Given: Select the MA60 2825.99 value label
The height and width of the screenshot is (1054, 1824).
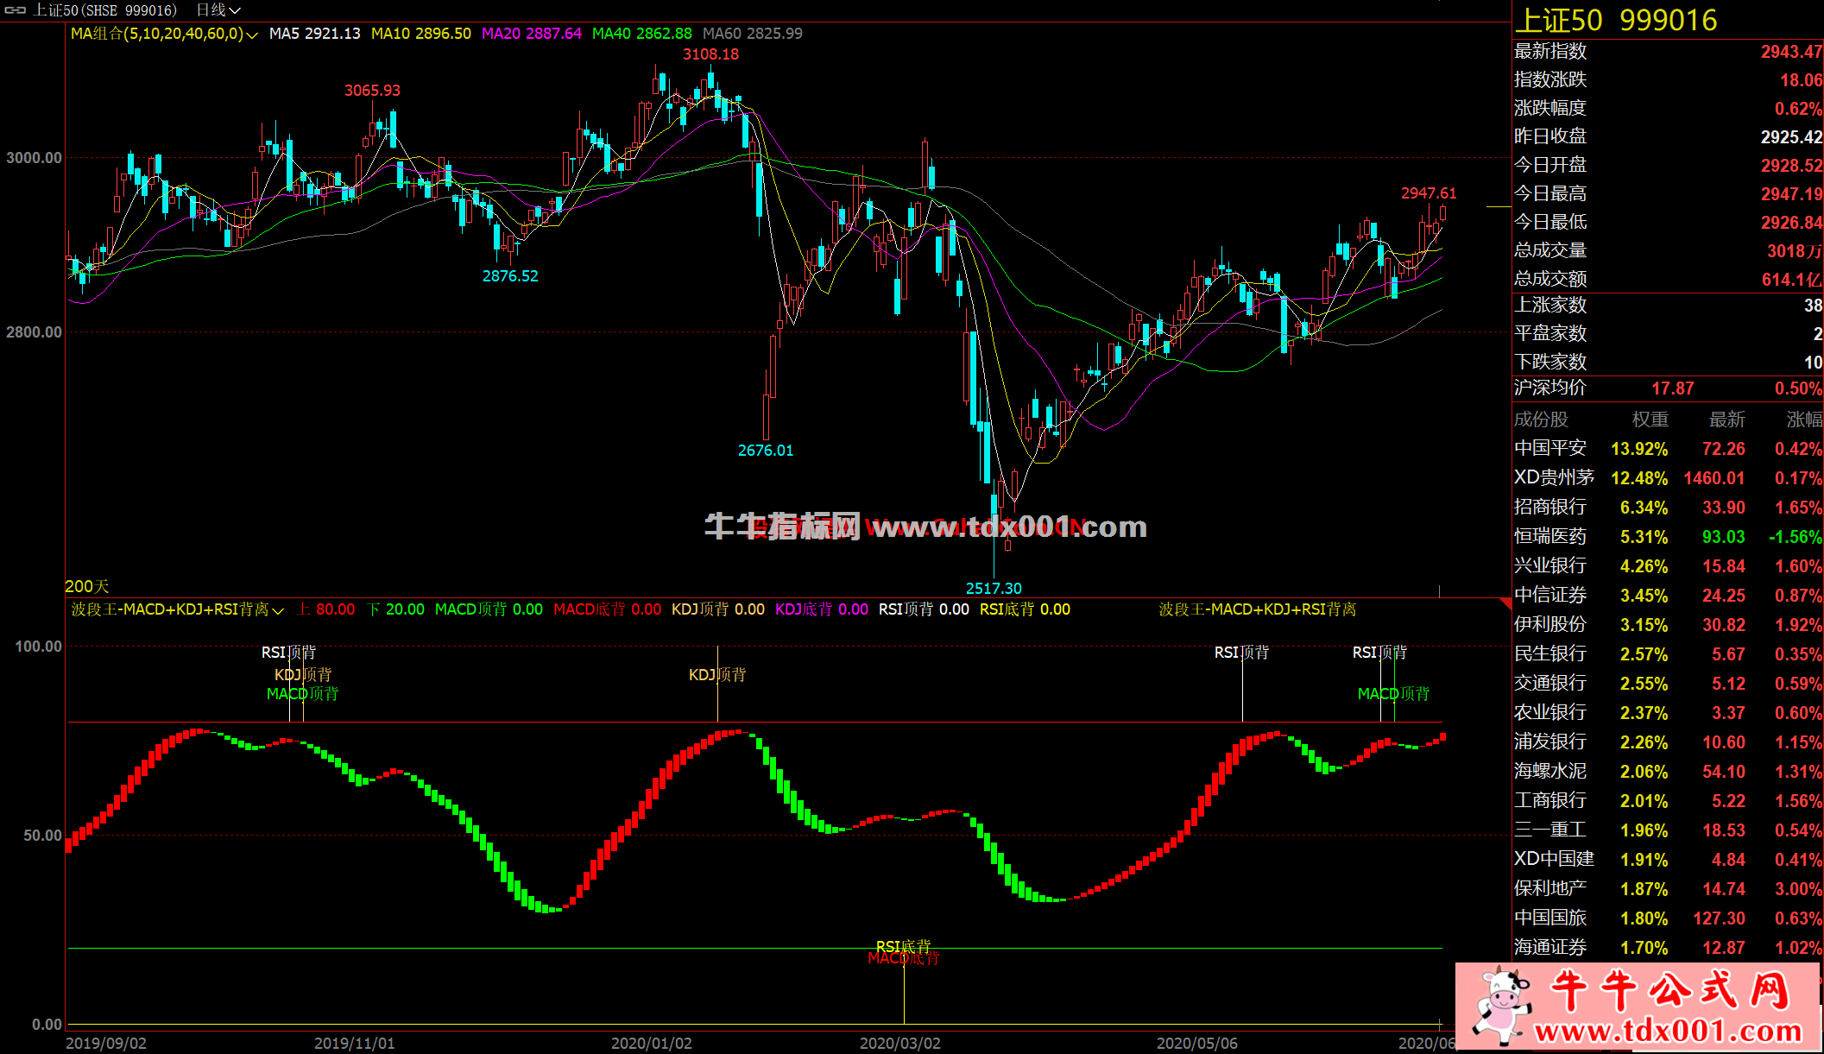Looking at the screenshot, I should [x=753, y=34].
